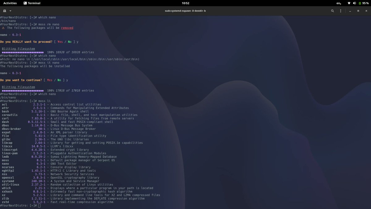Click the 'ncurses' package name
This screenshot has height=209, width=371.
8,167
